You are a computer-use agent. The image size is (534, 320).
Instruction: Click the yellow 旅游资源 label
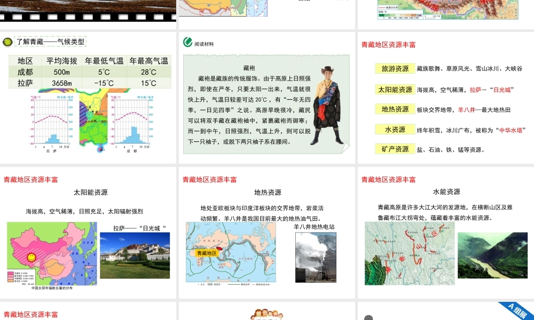pos(395,68)
